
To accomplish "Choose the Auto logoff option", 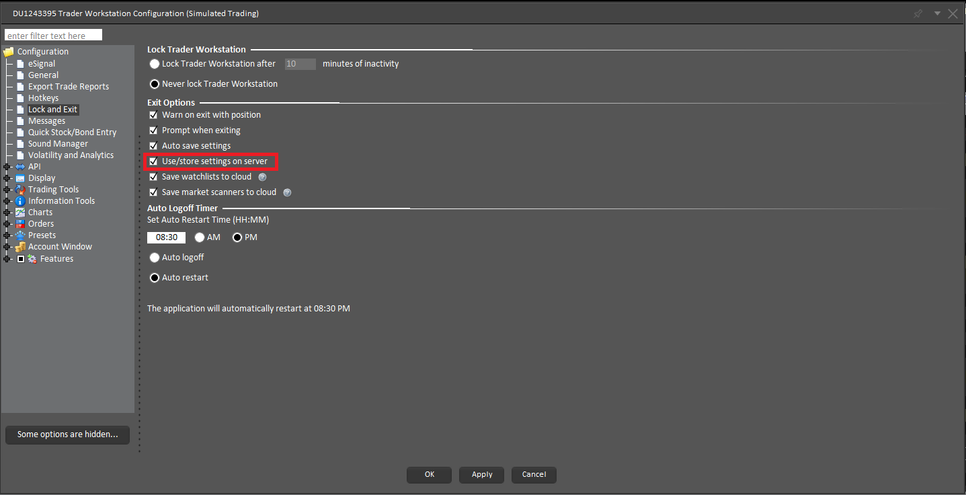I will 155,258.
